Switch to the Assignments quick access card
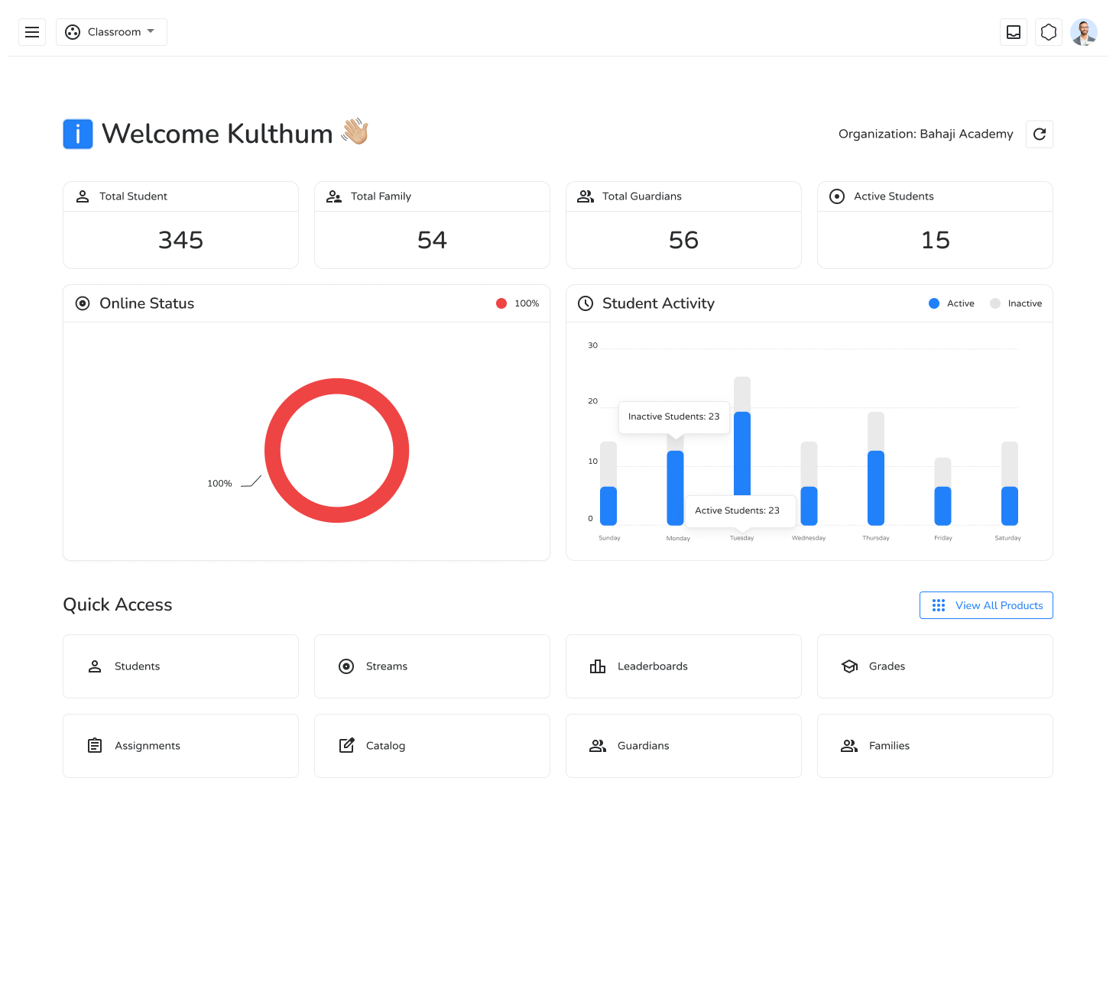The image size is (1116, 982). 180,745
